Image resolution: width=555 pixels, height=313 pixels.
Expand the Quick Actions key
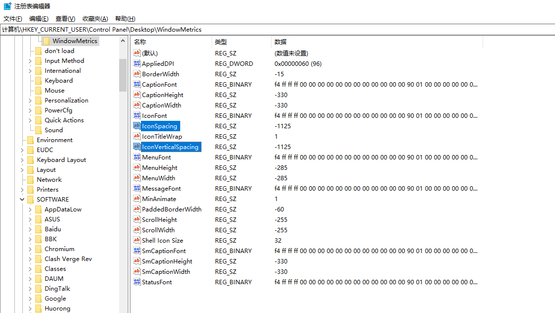[30, 120]
